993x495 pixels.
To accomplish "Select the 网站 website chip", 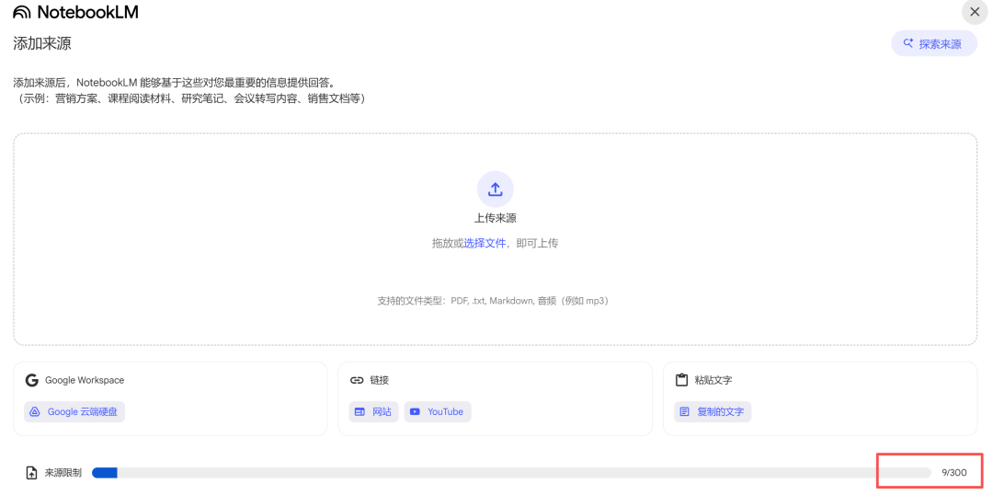I will 373,412.
